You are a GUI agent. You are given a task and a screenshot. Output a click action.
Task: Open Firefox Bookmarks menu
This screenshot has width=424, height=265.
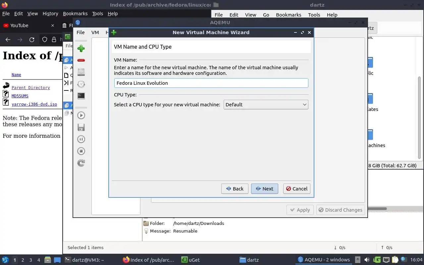75,14
